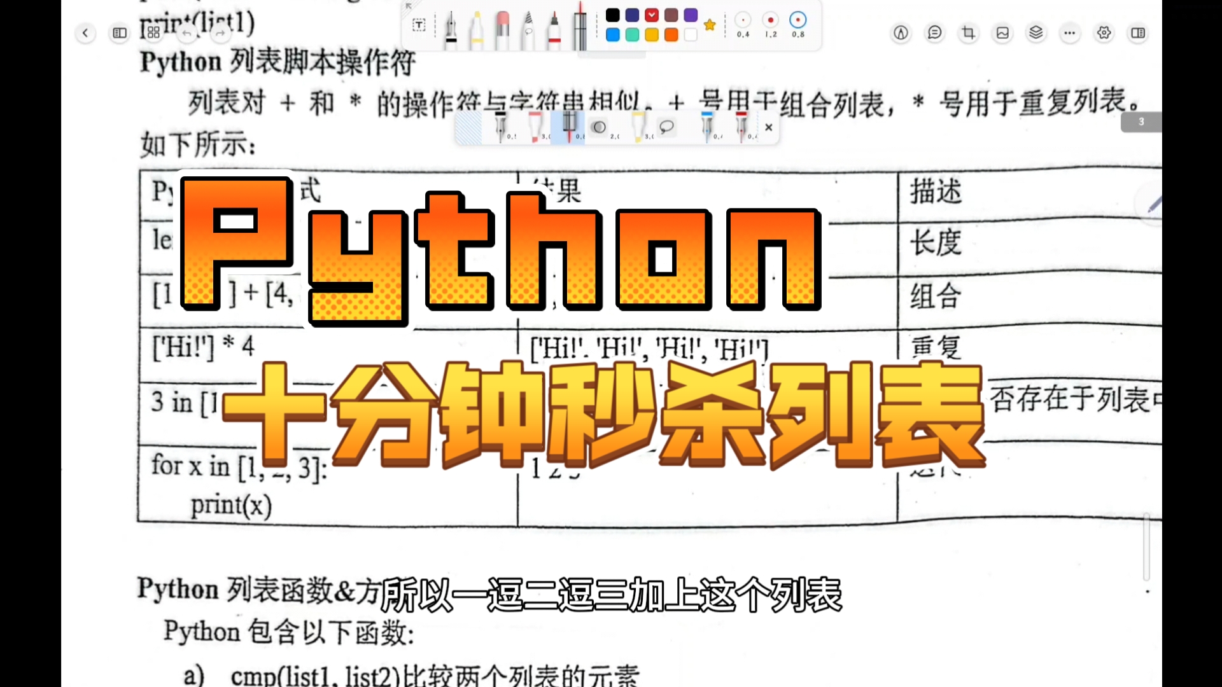
Task: Redo the last stroke
Action: [x=220, y=32]
